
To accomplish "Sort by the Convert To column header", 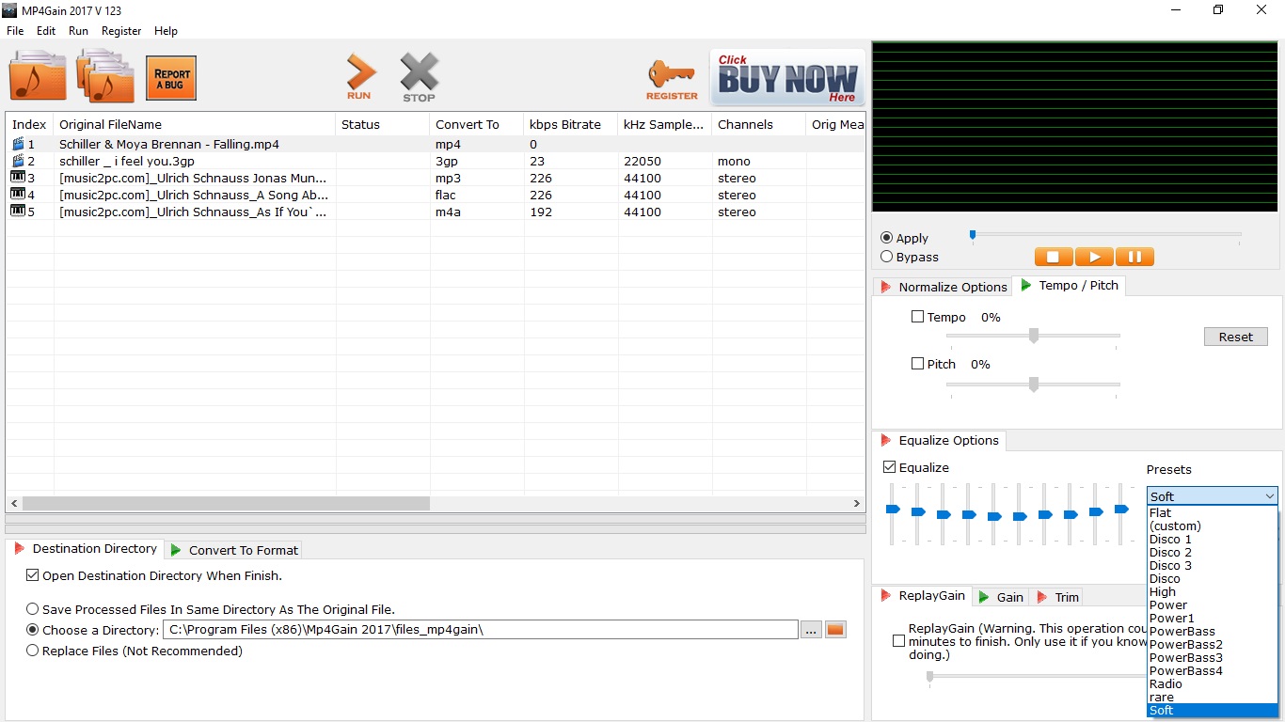I will [477, 124].
